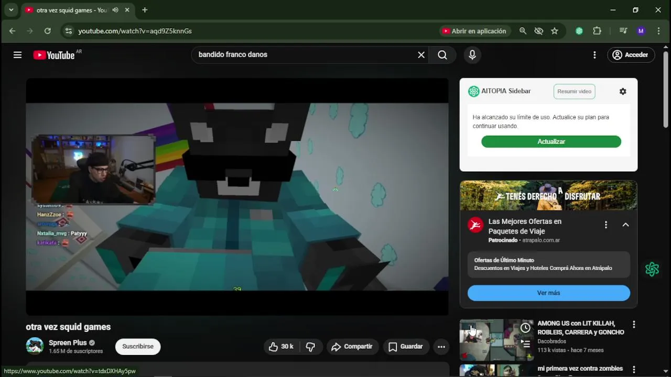
Task: Click the Resumir video button
Action: point(574,92)
